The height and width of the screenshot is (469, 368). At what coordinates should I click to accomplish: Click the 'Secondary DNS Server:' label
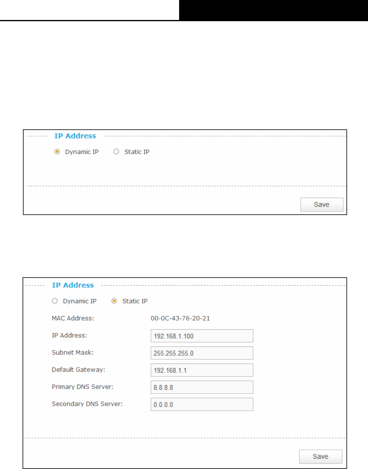pyautogui.click(x=87, y=404)
